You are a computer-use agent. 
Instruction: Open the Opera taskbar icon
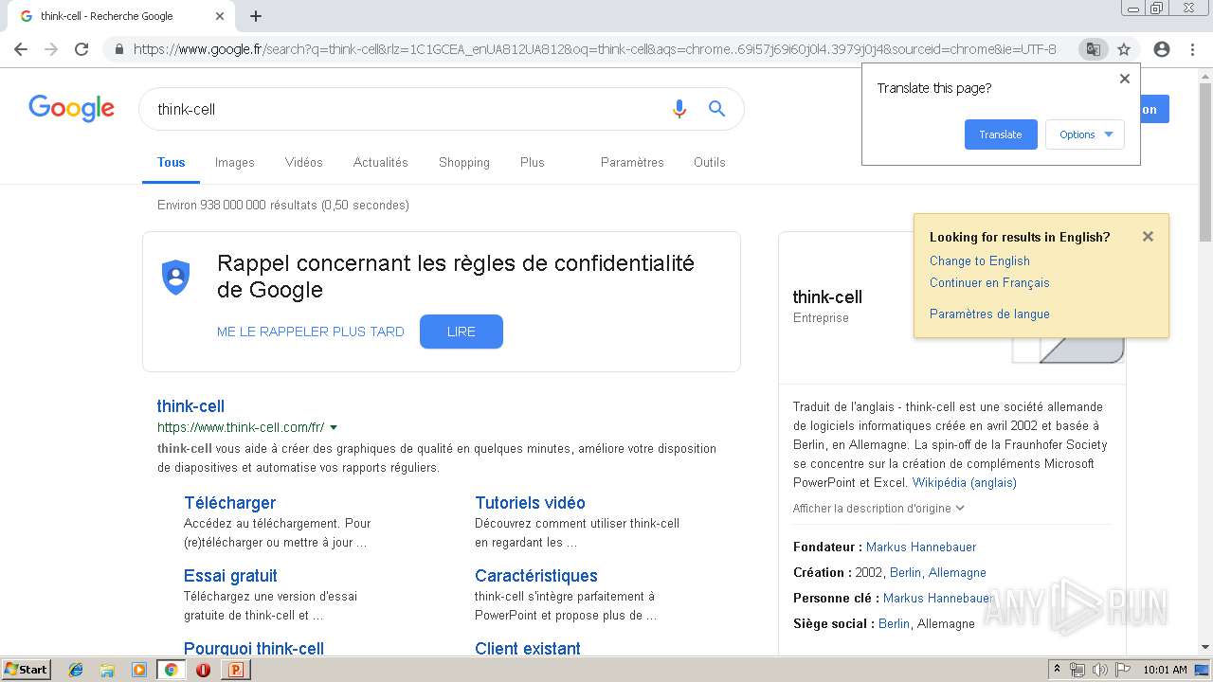coord(203,670)
